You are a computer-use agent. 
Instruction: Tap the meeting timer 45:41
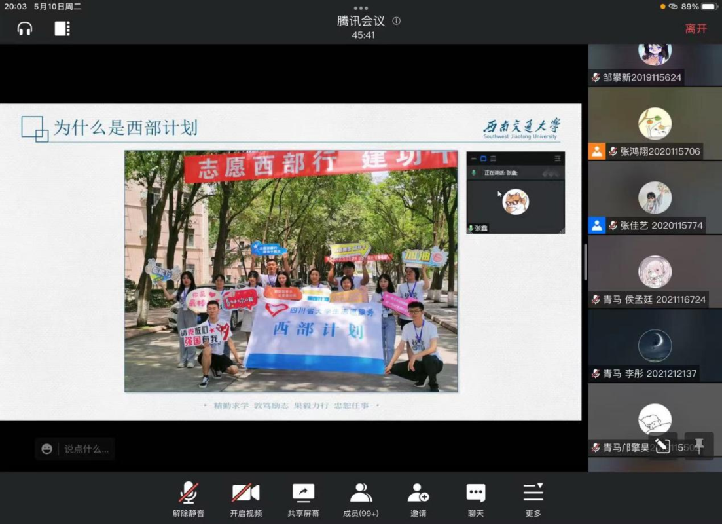coord(363,35)
